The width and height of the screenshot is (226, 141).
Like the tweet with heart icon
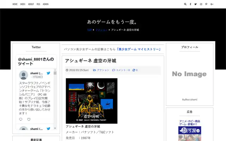coord(29,119)
